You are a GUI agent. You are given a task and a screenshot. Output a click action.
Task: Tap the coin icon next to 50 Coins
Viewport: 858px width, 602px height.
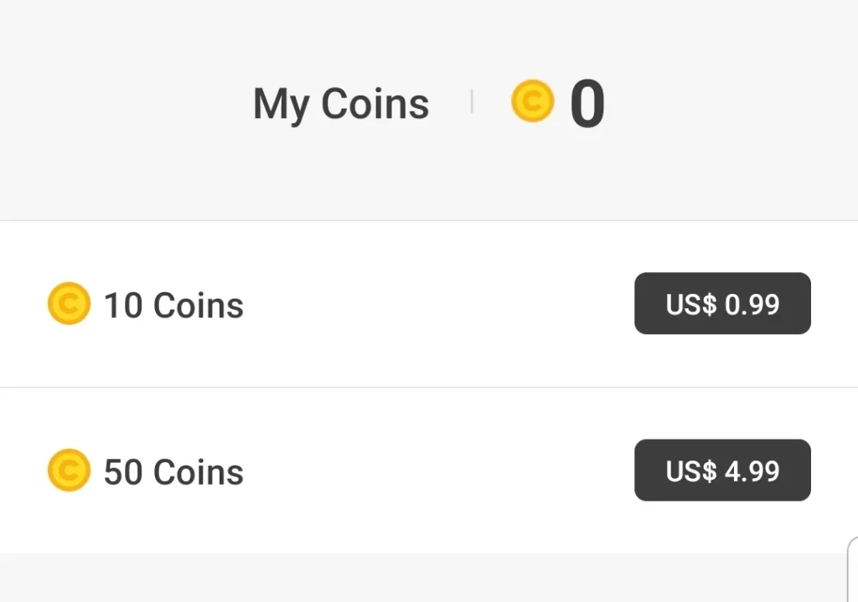pyautogui.click(x=69, y=471)
